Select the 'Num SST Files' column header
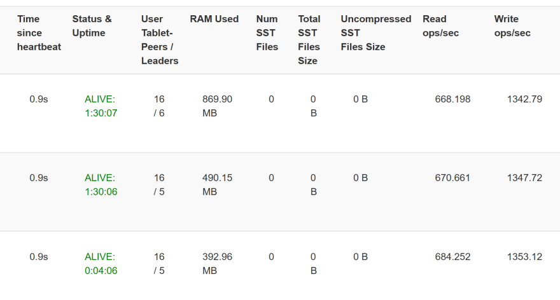Image resolution: width=560 pixels, height=300 pixels. [x=267, y=33]
